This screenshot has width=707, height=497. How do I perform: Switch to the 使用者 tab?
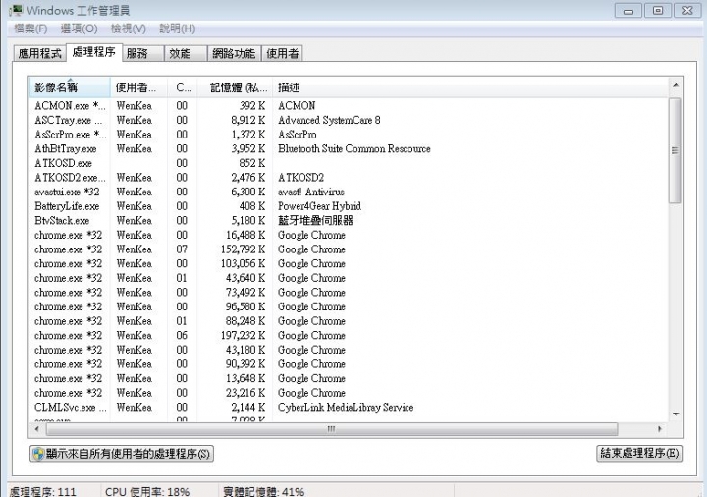282,53
